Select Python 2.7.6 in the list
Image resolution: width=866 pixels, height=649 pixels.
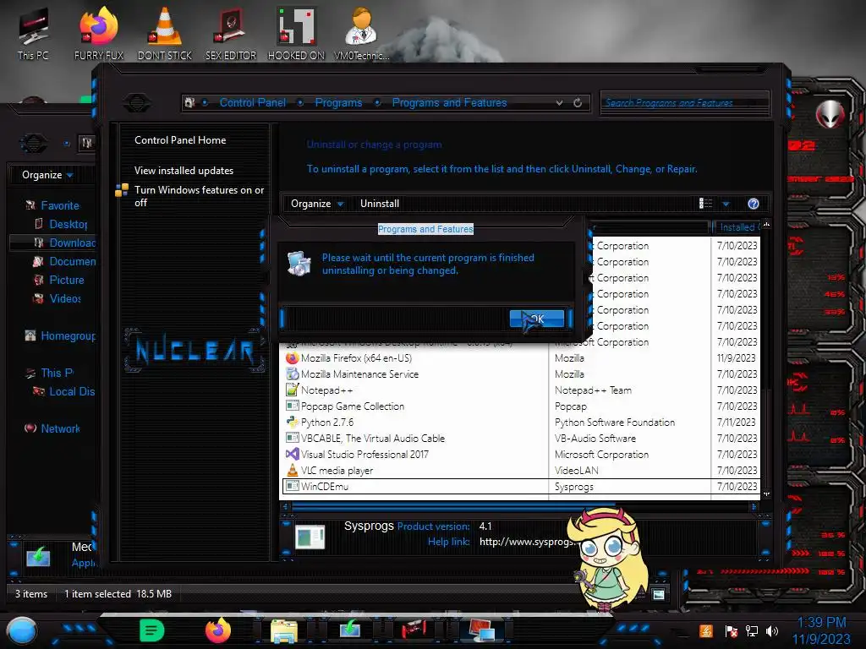pyautogui.click(x=520, y=423)
